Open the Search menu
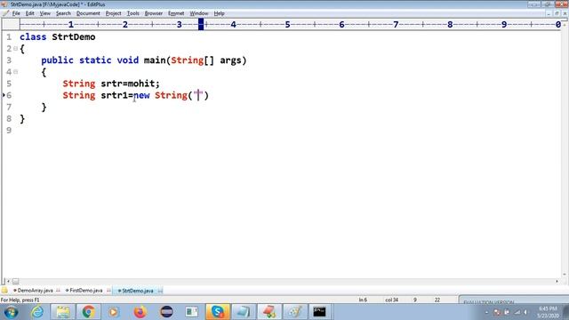This screenshot has height=320, width=569. pos(63,13)
